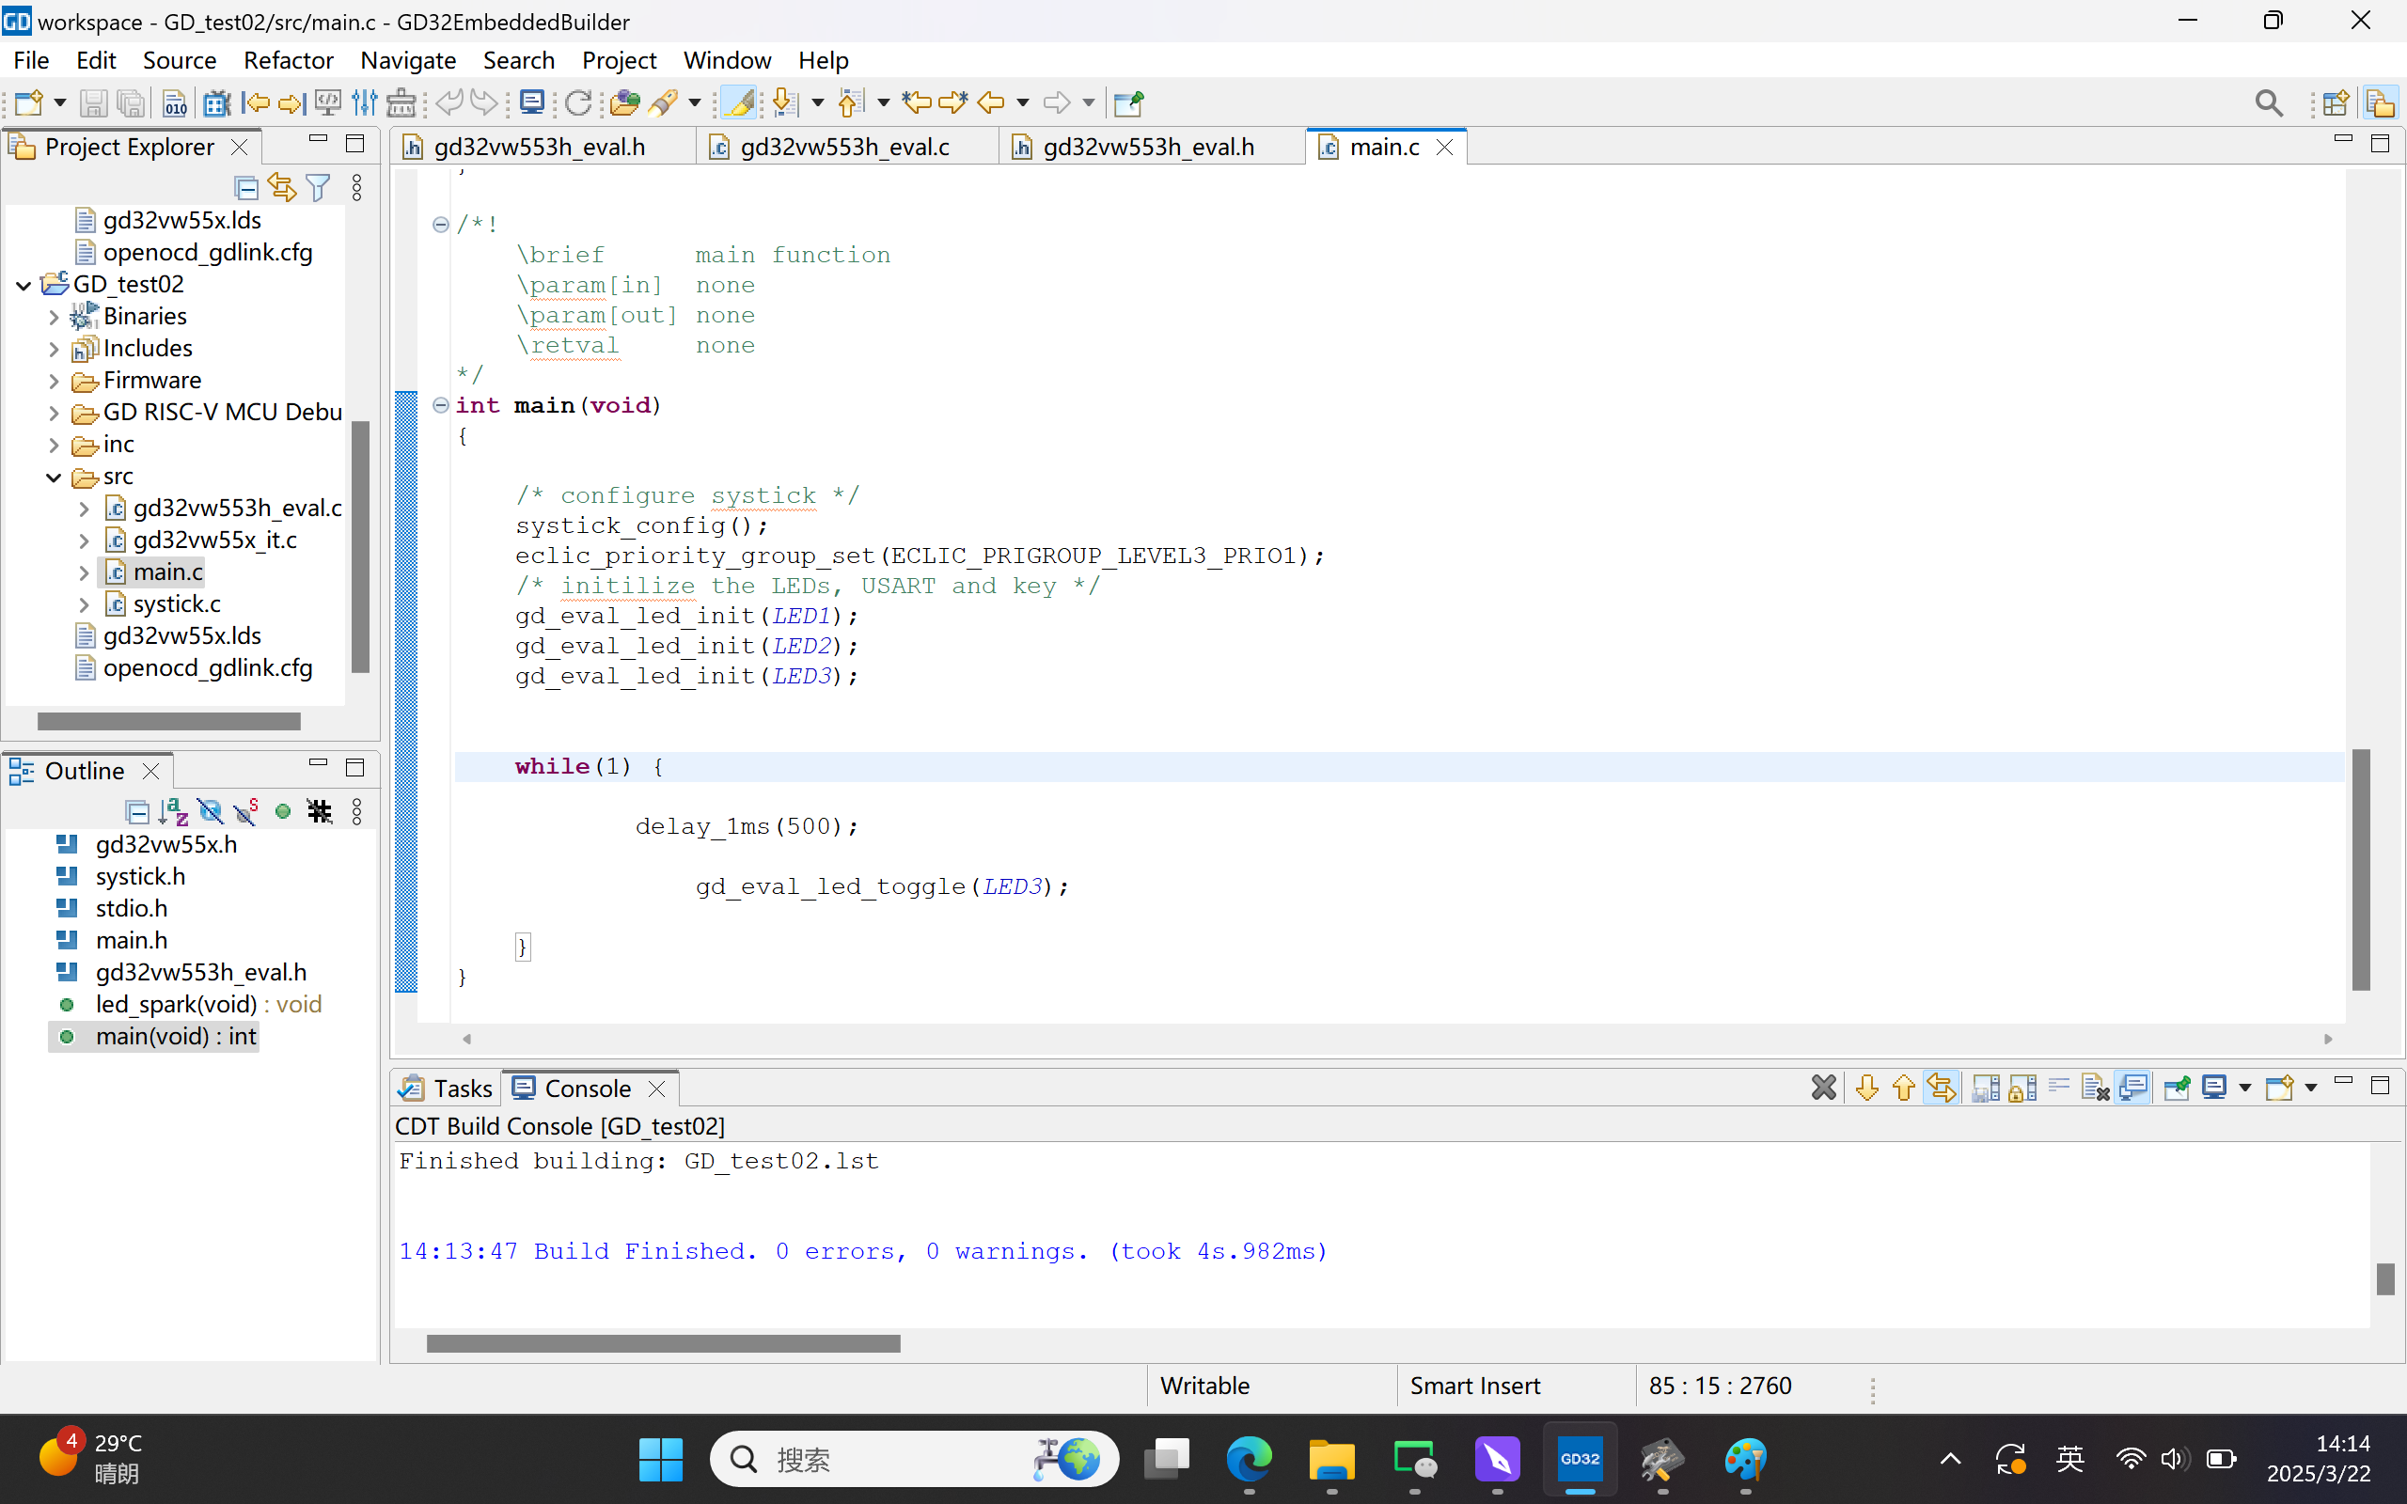Image resolution: width=2407 pixels, height=1504 pixels.
Task: Toggle Link with Editor in Project Explorer
Action: coord(282,187)
